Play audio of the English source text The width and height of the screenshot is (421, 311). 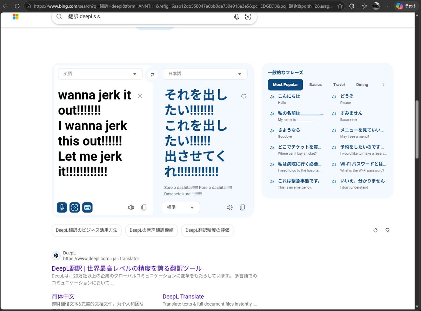point(131,207)
